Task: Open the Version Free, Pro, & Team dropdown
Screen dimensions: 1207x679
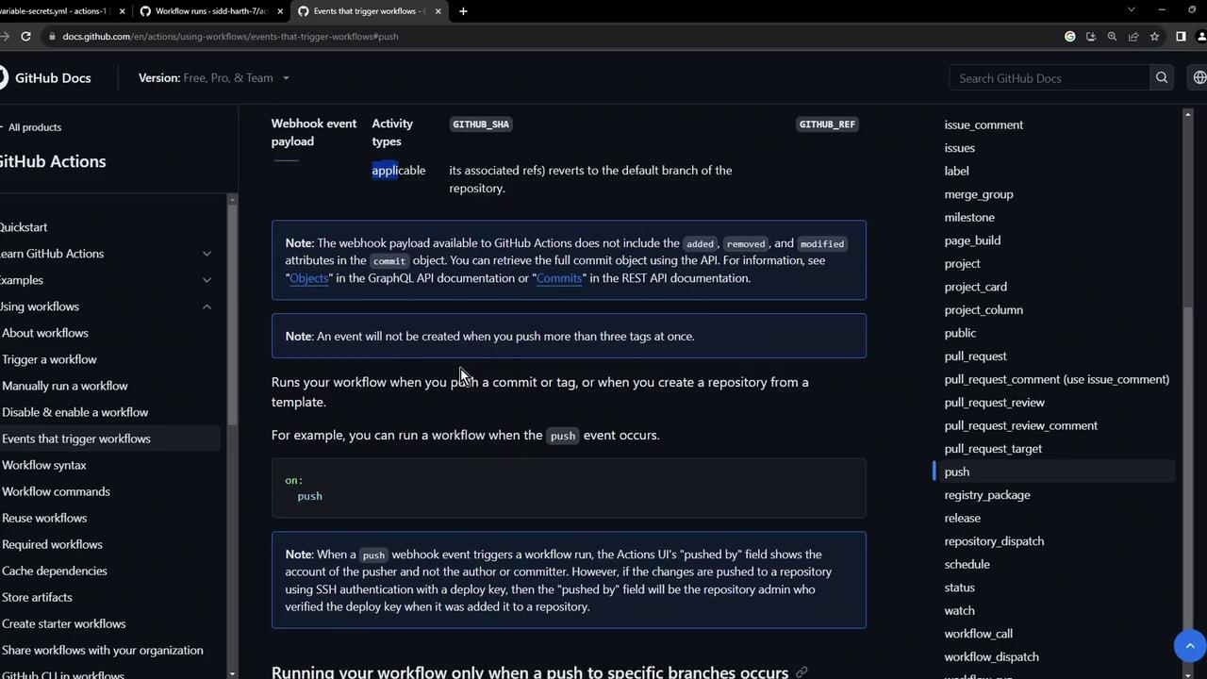Action: (213, 78)
